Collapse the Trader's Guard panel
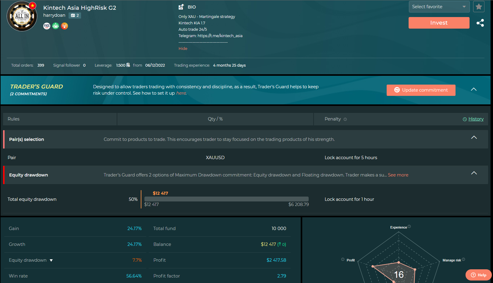Image resolution: width=493 pixels, height=283 pixels. pos(474,89)
